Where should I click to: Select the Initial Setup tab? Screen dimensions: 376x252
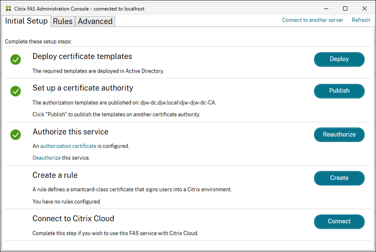[26, 21]
